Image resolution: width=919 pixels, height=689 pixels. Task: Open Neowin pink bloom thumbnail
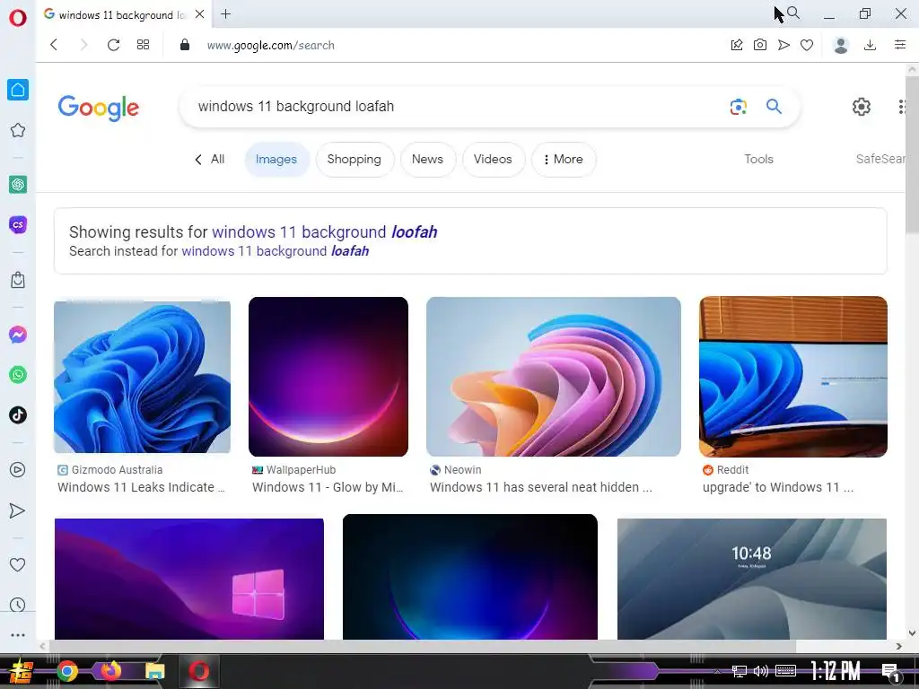[x=554, y=377]
